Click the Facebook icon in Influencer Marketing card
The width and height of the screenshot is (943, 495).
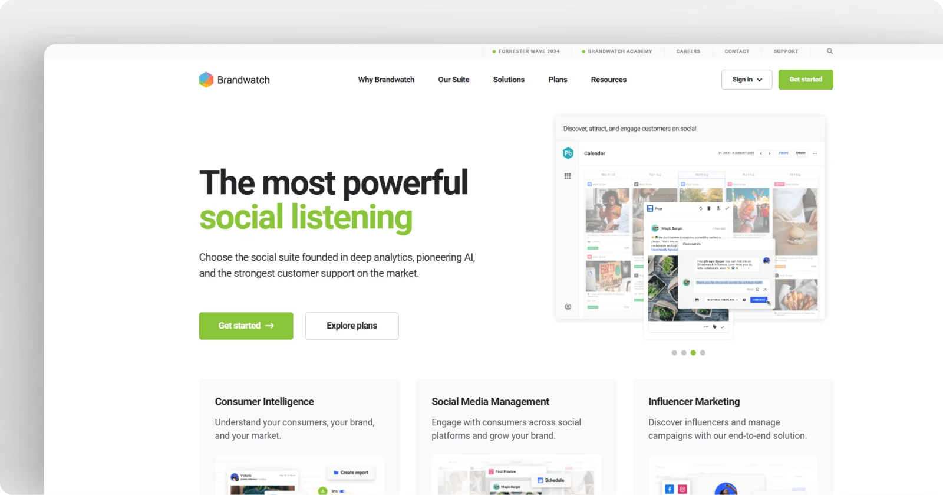tap(670, 489)
